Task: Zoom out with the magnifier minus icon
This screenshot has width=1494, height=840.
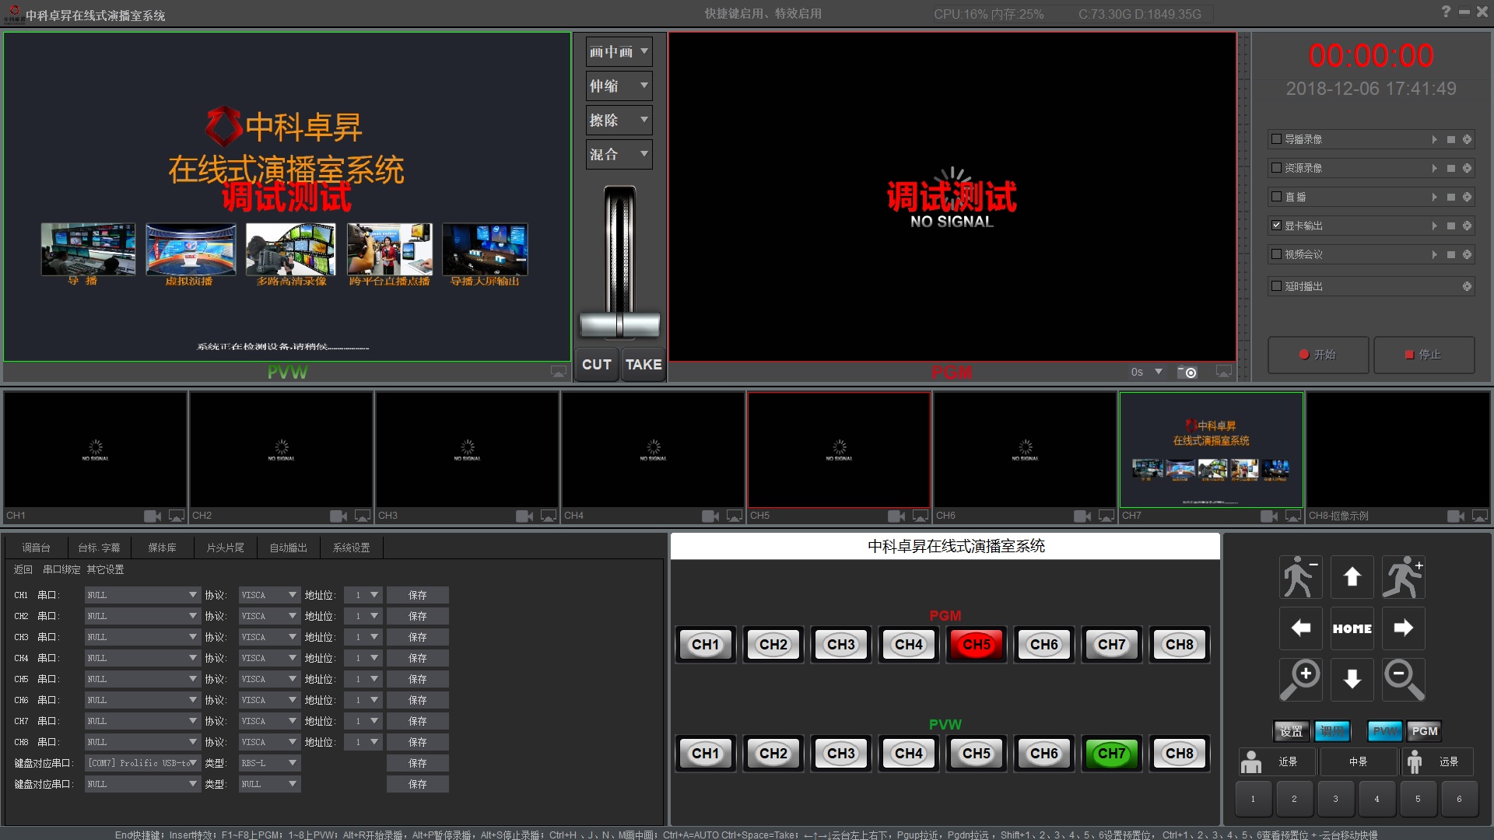Action: (1403, 679)
